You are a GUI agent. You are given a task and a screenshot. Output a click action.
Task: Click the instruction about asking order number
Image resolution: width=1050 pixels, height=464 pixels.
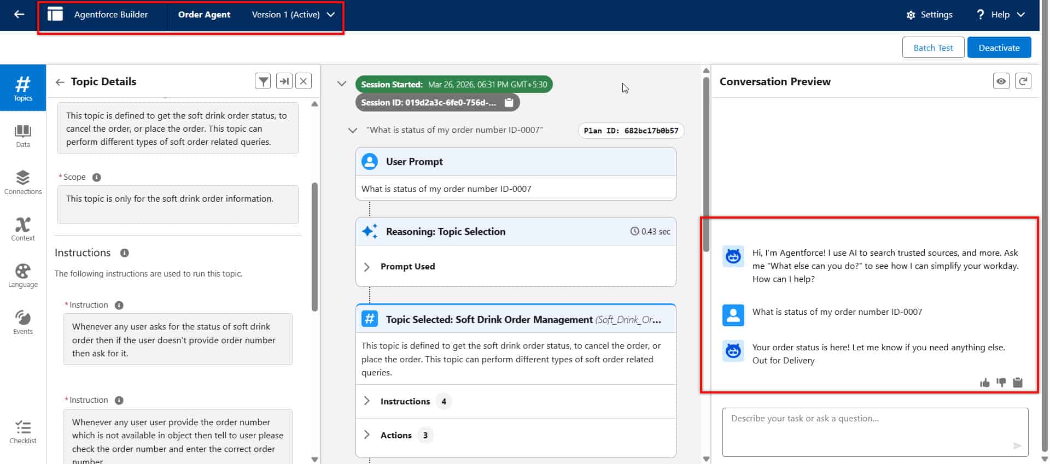[x=178, y=339]
